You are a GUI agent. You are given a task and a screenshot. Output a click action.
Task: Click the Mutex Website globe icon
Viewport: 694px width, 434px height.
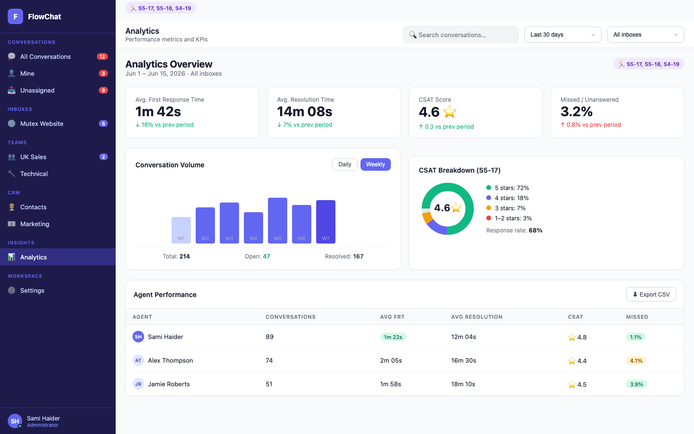pyautogui.click(x=12, y=123)
